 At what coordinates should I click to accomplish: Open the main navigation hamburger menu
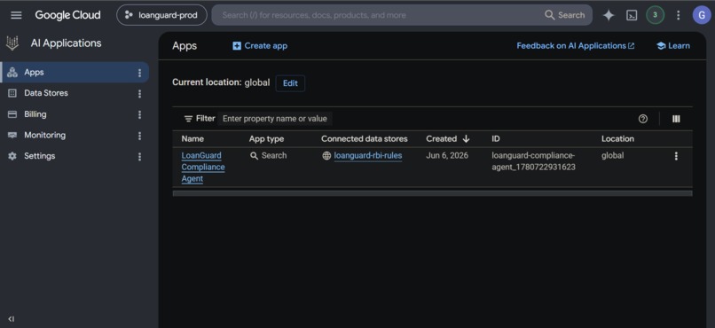[16, 15]
